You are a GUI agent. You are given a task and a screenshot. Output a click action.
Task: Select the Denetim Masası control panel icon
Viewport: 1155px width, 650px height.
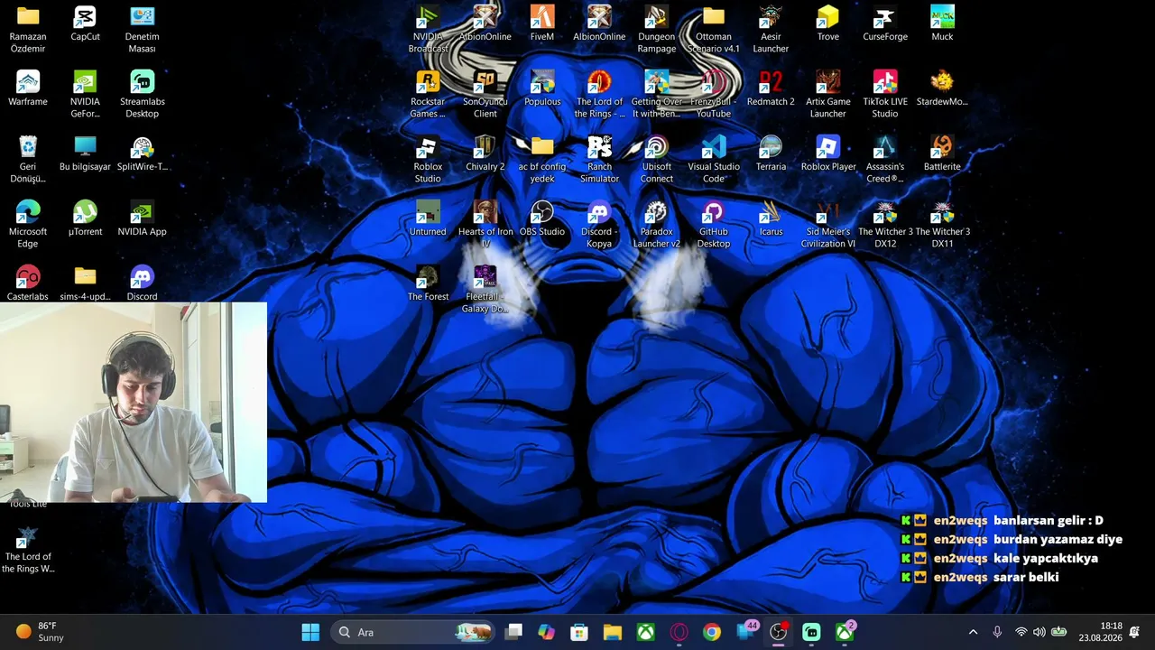[142, 30]
